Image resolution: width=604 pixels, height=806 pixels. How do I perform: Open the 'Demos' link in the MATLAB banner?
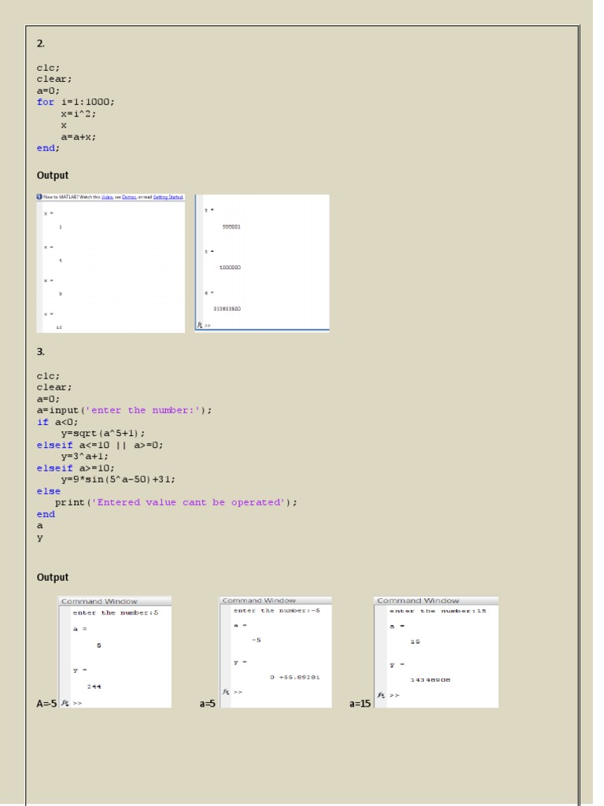click(x=129, y=197)
